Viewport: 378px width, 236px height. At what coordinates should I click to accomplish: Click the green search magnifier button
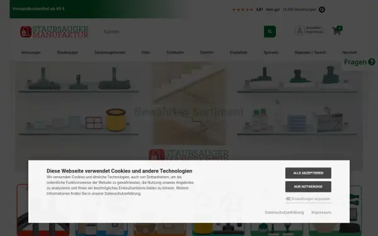(x=270, y=31)
